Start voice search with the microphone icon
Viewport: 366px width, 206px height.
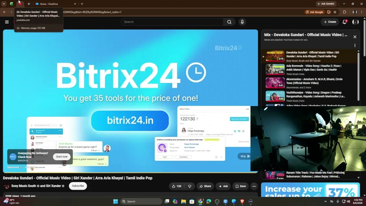pos(242,22)
